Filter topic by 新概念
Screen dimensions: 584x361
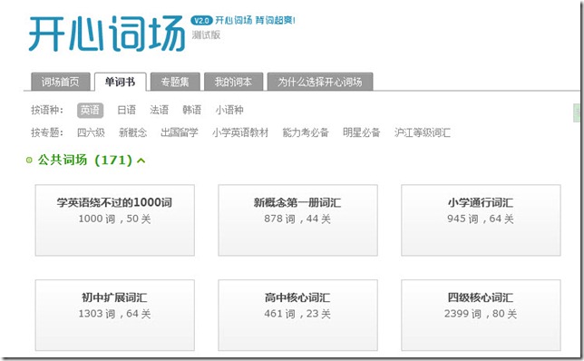(x=132, y=132)
